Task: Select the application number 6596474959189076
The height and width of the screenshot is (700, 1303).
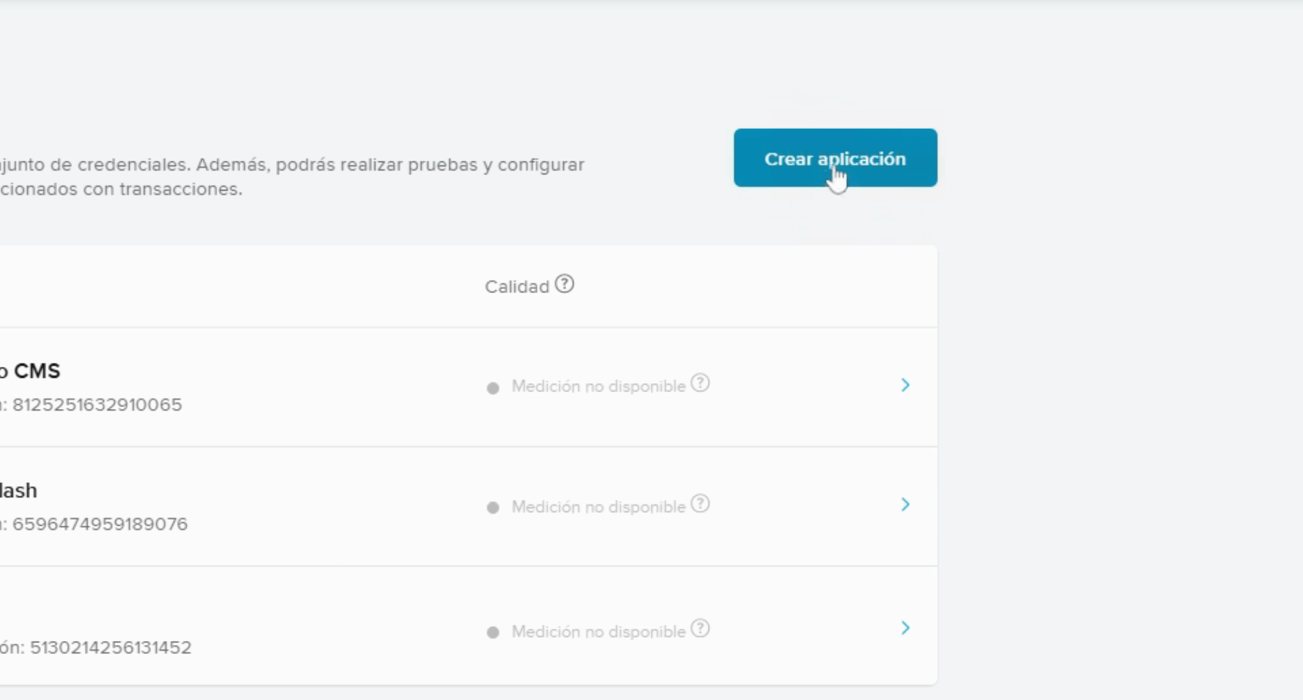Action: point(100,524)
